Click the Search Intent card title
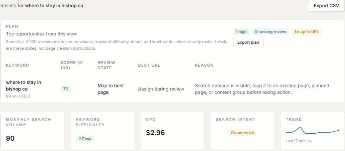The image size is (345, 151). 236,119
